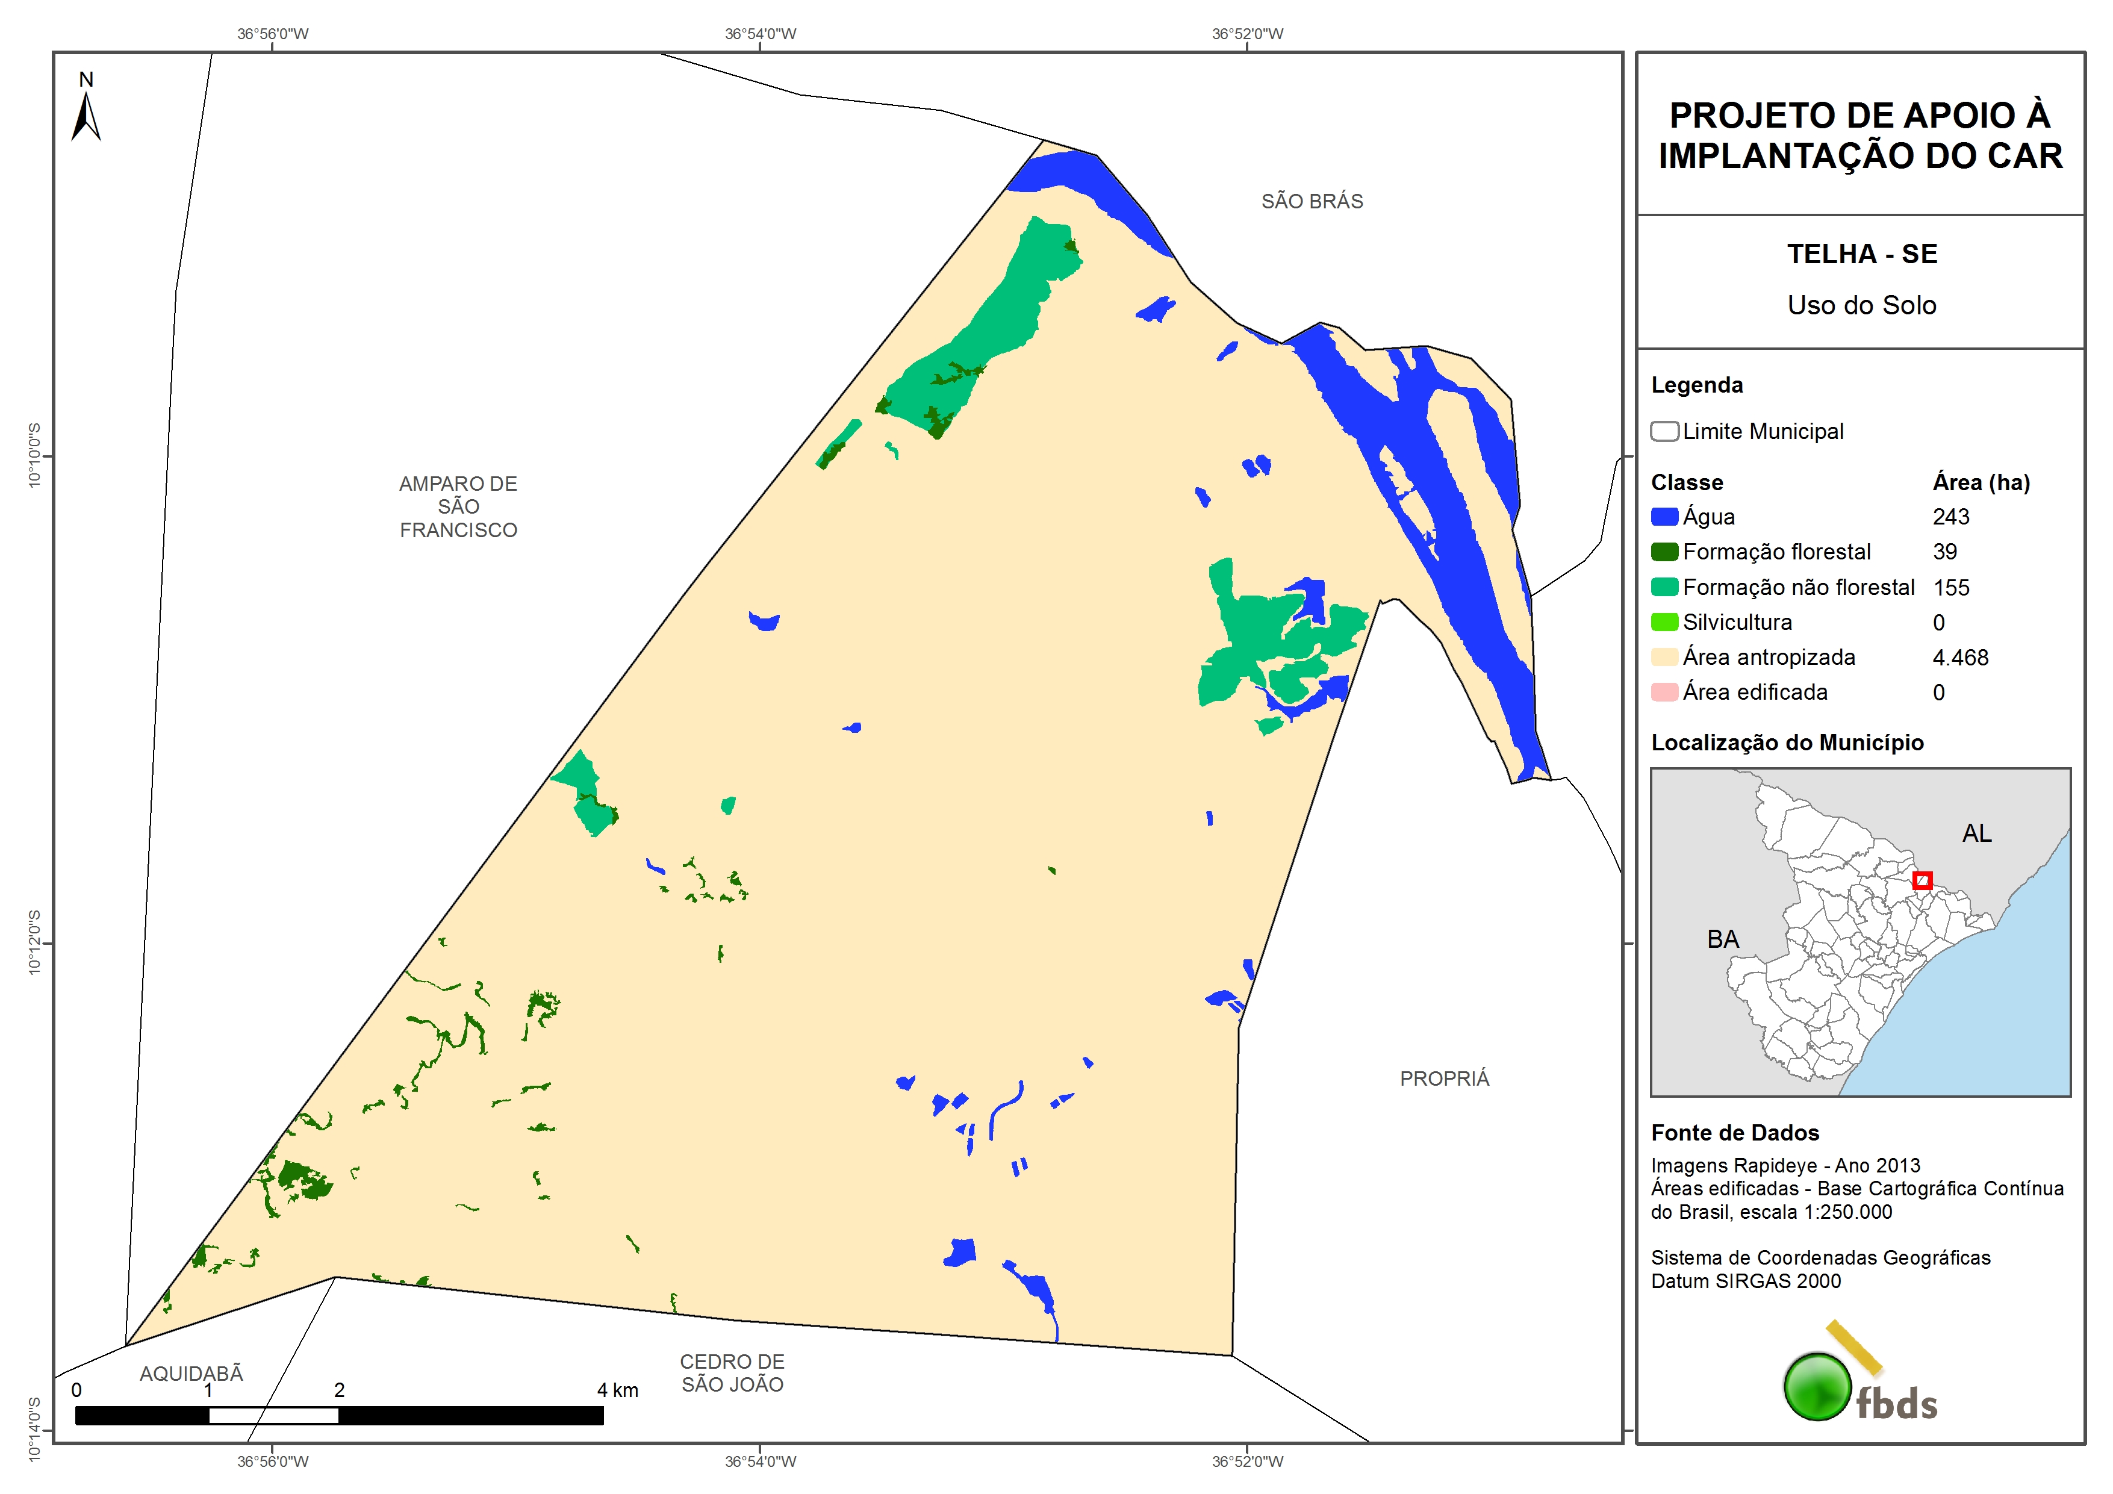Click the title PROJETO DE APOIO À IMPLANTAÇÃO
Screen dimensions: 2113x1494
[x=1860, y=135]
